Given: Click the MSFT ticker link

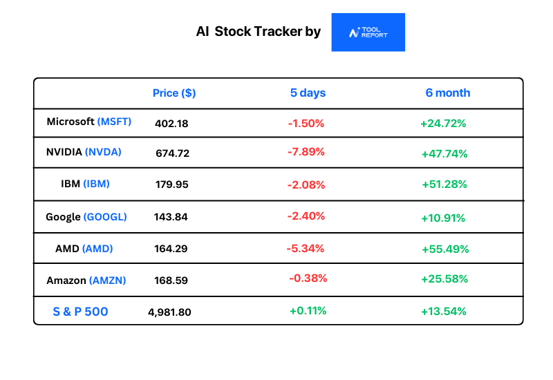Looking at the screenshot, I should tap(114, 122).
